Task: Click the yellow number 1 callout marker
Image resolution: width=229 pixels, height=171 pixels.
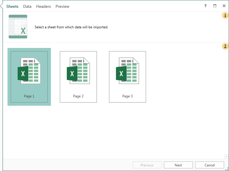Action: 225,15
